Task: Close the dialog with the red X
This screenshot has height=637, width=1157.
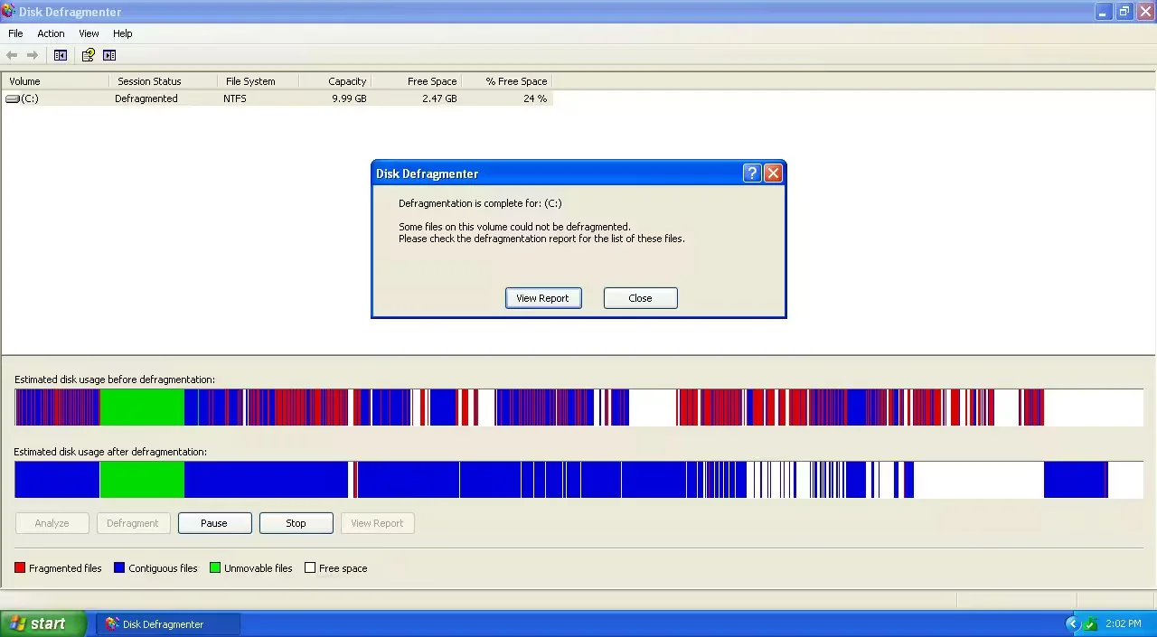Action: click(x=773, y=173)
